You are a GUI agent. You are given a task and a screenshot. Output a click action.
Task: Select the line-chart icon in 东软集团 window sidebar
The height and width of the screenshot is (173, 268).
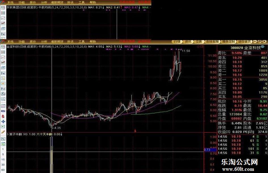(x=3, y=18)
